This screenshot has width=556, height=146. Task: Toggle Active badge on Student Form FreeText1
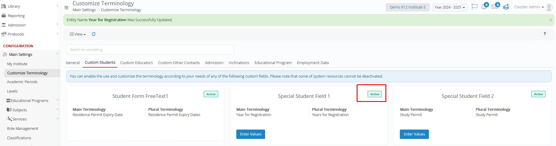coord(211,94)
